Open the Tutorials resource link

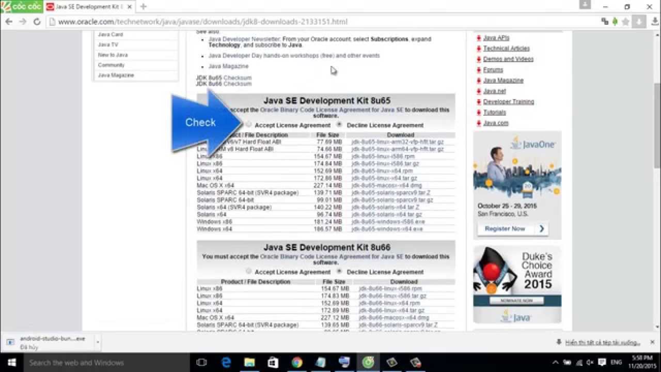click(495, 112)
